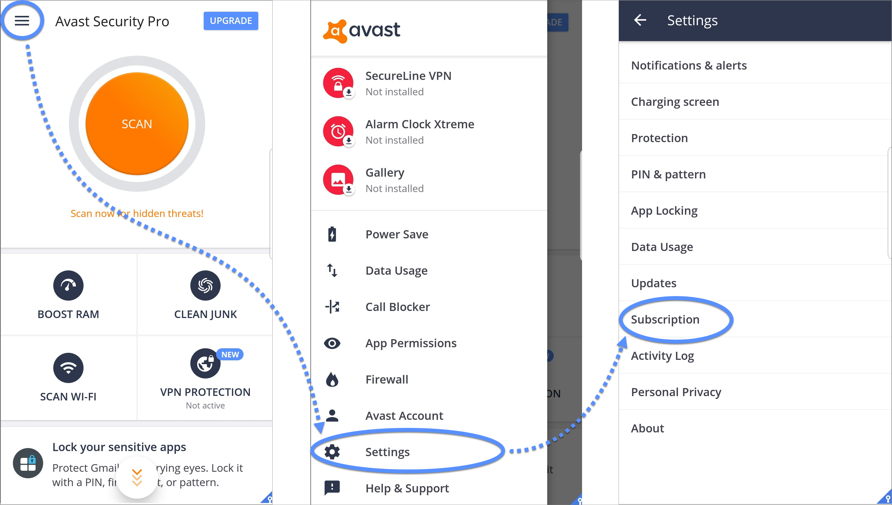Image resolution: width=892 pixels, height=505 pixels.
Task: Open the hamburger menu icon
Action: pos(22,20)
